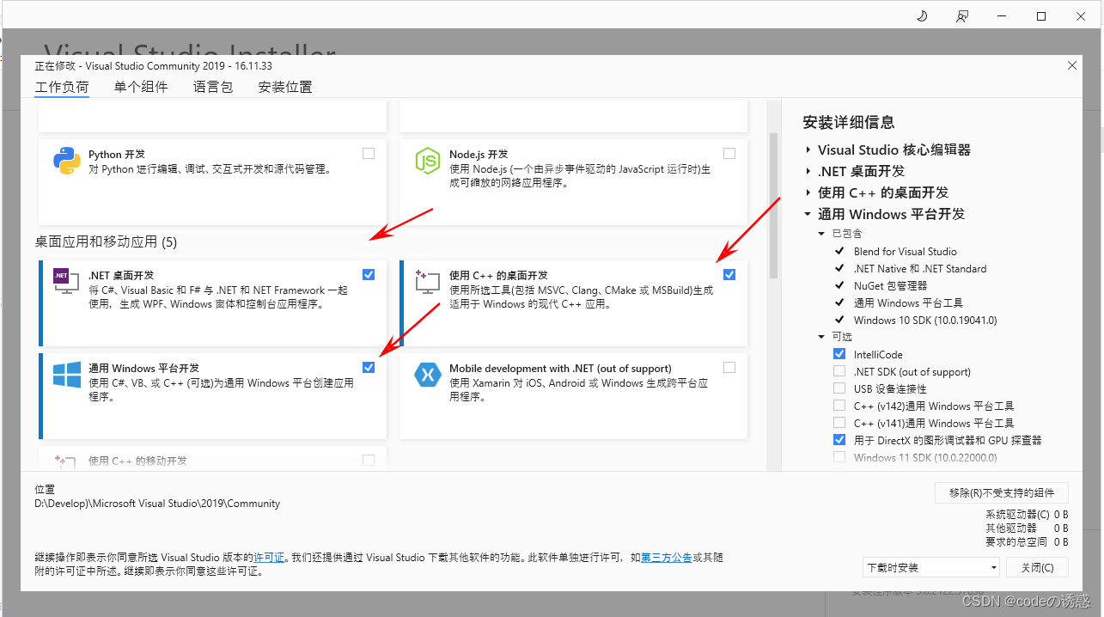Open the 下载时安装 install mode dropdown

pyautogui.click(x=931, y=567)
